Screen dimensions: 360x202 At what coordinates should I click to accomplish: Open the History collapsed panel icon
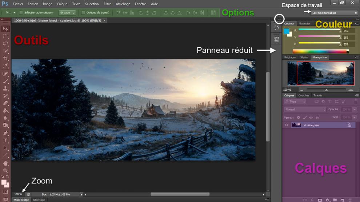[x=277, y=28]
